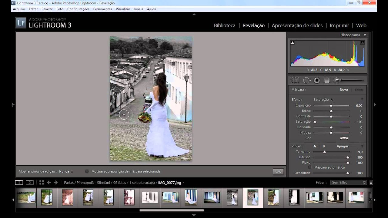The image size is (388, 218).
Task: Switch to the Revelação module
Action: (253, 25)
